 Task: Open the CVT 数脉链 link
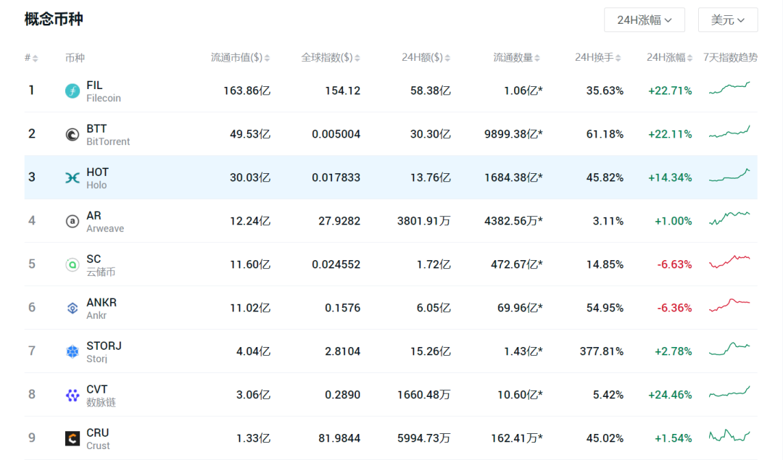tap(100, 395)
